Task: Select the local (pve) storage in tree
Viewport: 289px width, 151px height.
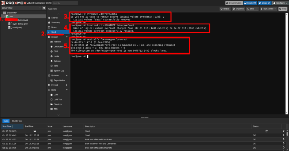Action: (17, 28)
